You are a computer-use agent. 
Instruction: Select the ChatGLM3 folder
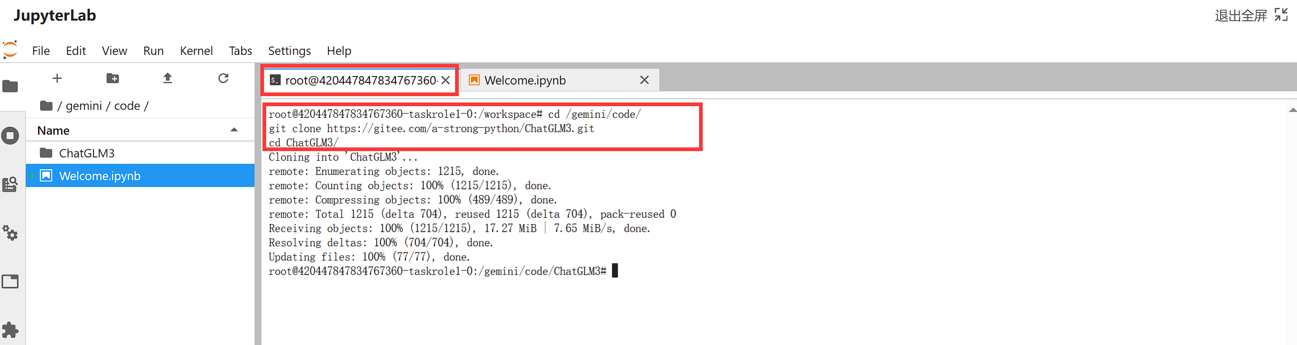pyautogui.click(x=140, y=153)
